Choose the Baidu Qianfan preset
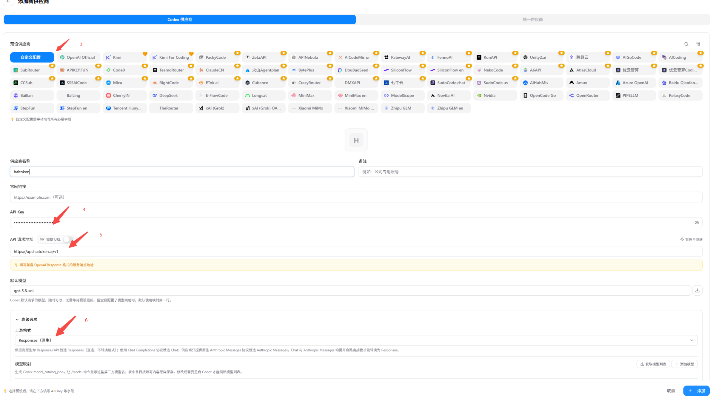This screenshot has height=398, width=713. pyautogui.click(x=680, y=83)
